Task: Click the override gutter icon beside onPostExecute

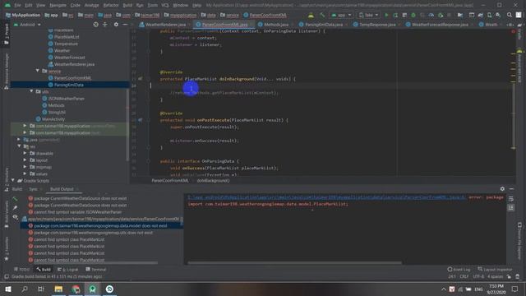Action: pyautogui.click(x=141, y=120)
